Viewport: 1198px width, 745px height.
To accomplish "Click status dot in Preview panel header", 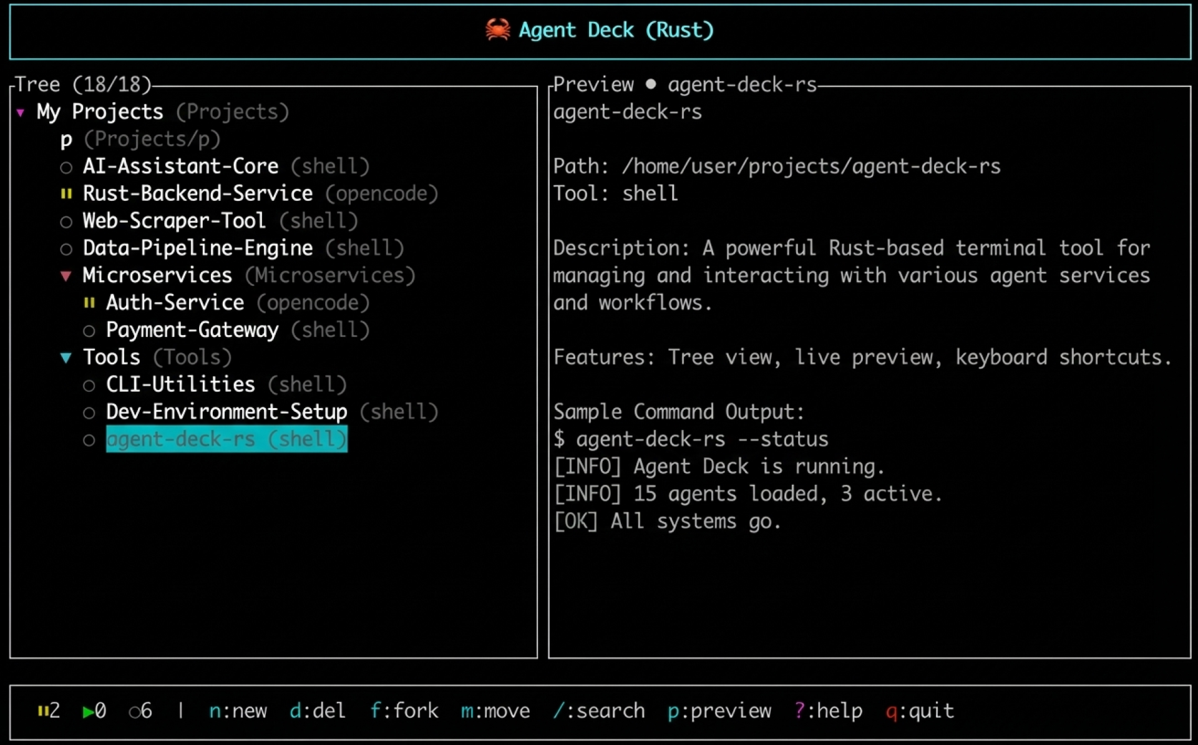I will pyautogui.click(x=651, y=84).
